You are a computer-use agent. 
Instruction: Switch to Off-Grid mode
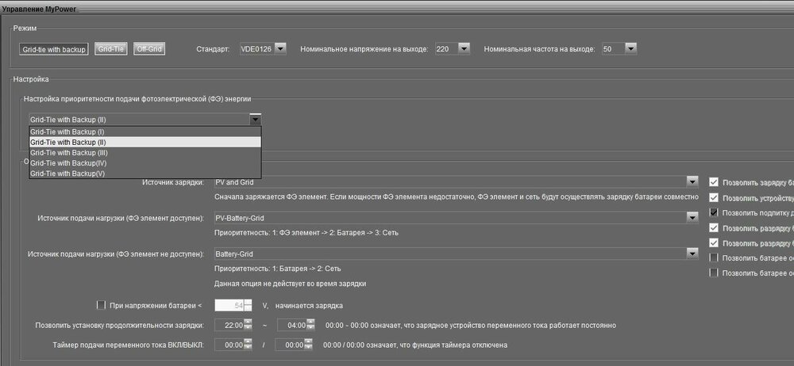(149, 49)
